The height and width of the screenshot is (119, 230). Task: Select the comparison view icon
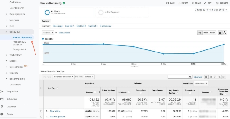tap(219, 77)
